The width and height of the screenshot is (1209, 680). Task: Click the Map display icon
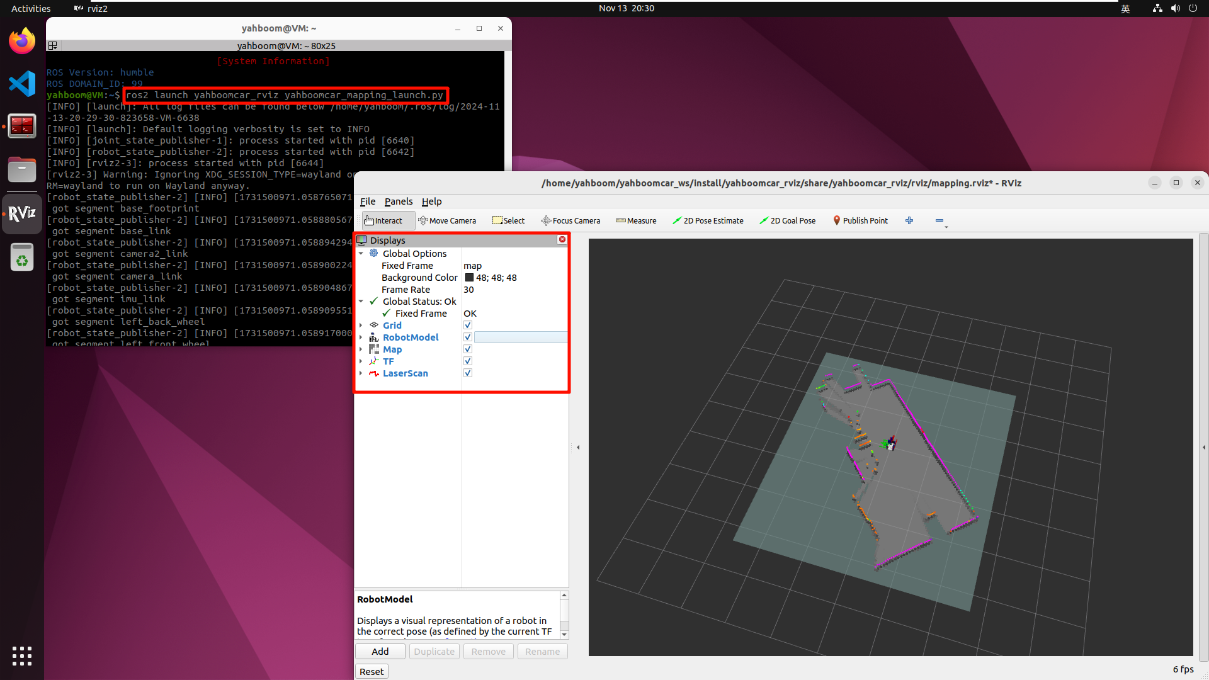click(x=373, y=349)
